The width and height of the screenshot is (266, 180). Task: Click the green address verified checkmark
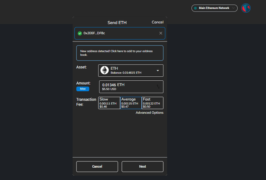tap(80, 33)
